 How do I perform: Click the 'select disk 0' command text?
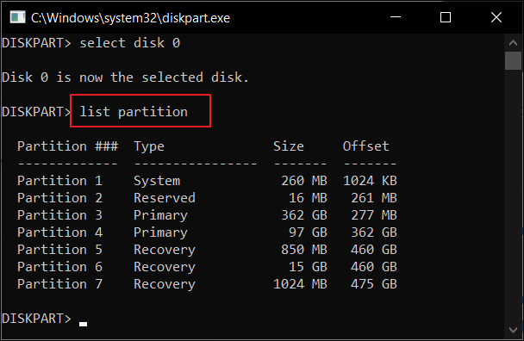[x=130, y=43]
